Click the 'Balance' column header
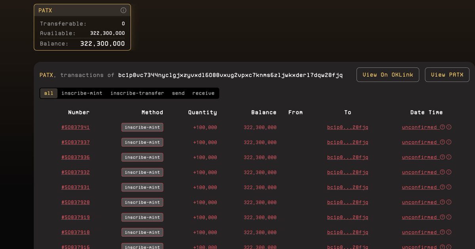 [x=264, y=112]
